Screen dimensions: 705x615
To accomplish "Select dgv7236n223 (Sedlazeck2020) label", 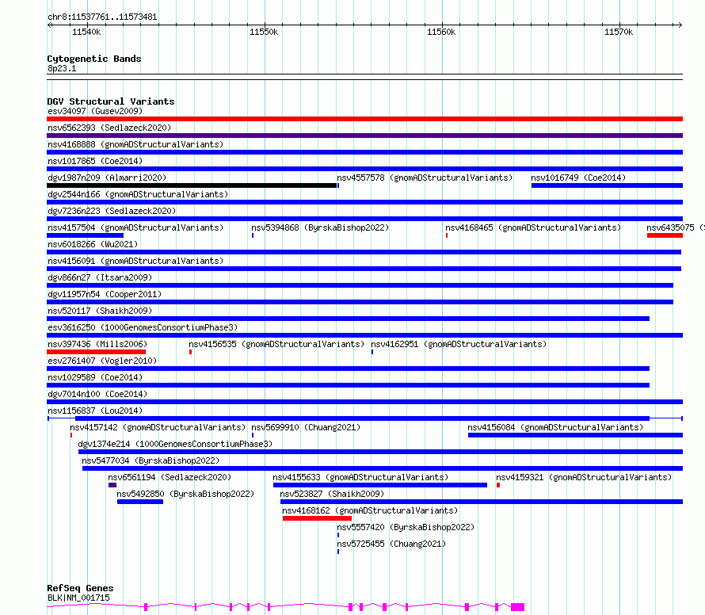I will tap(112, 211).
